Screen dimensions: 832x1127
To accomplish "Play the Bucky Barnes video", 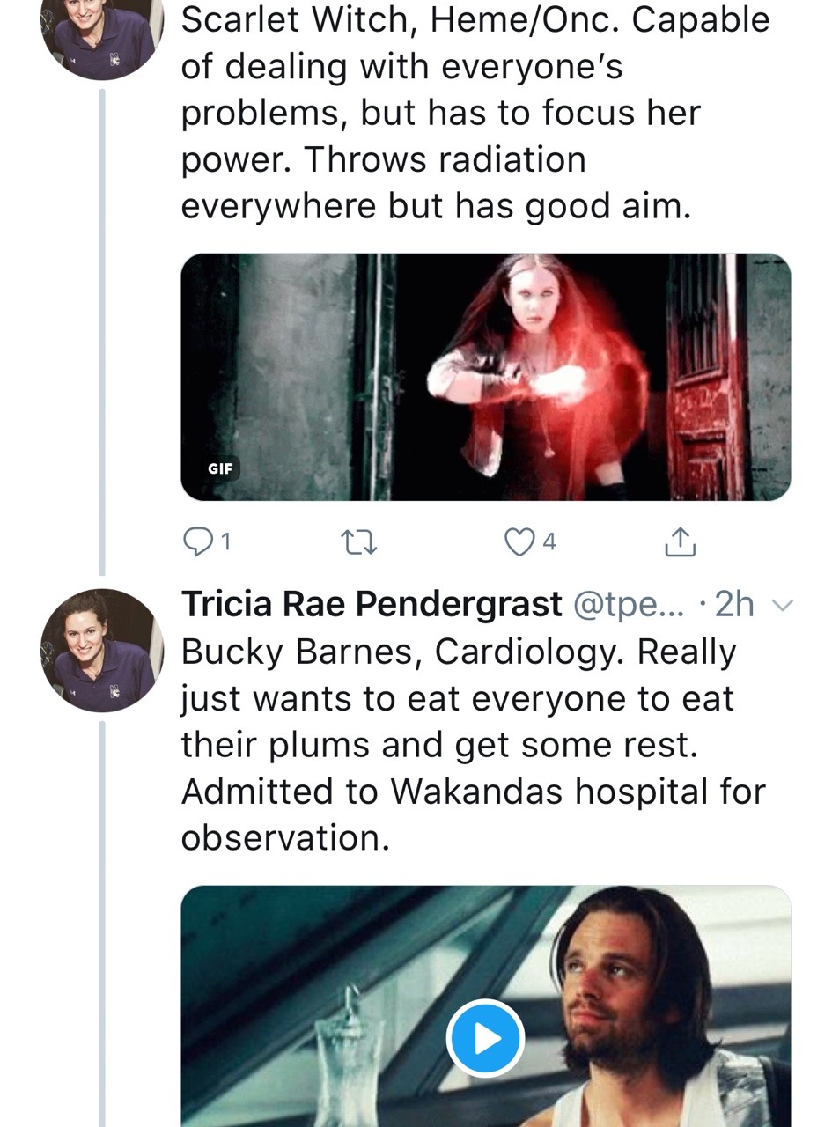I will point(485,1039).
